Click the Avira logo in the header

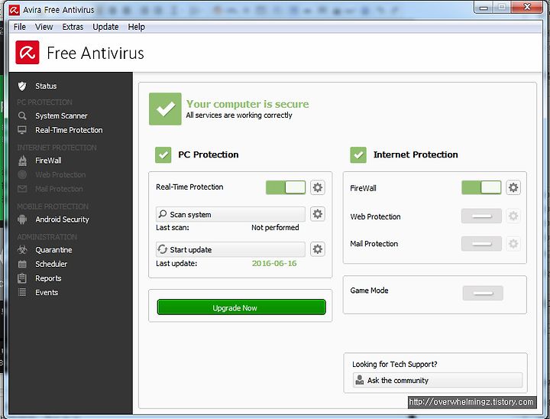27,53
